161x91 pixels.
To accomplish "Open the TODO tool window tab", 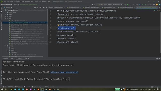I will [11, 87].
